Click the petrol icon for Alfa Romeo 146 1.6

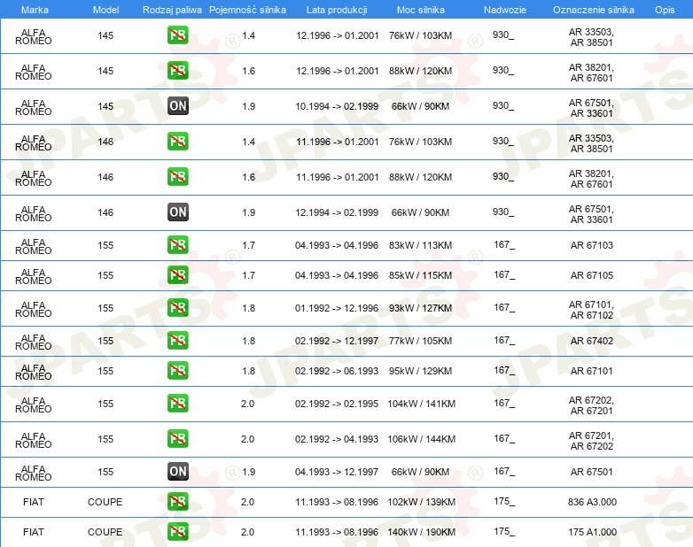click(x=178, y=177)
